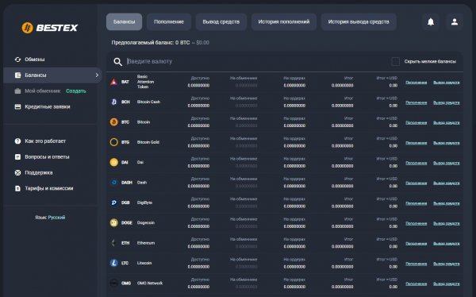The height and width of the screenshot is (297, 476).
Task: Click the BAT coin icon
Action: pos(113,82)
